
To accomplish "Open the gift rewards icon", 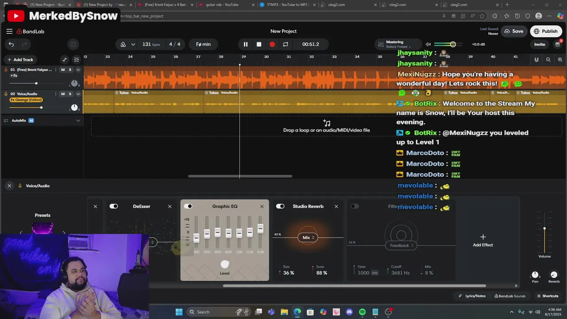I will pos(557,44).
